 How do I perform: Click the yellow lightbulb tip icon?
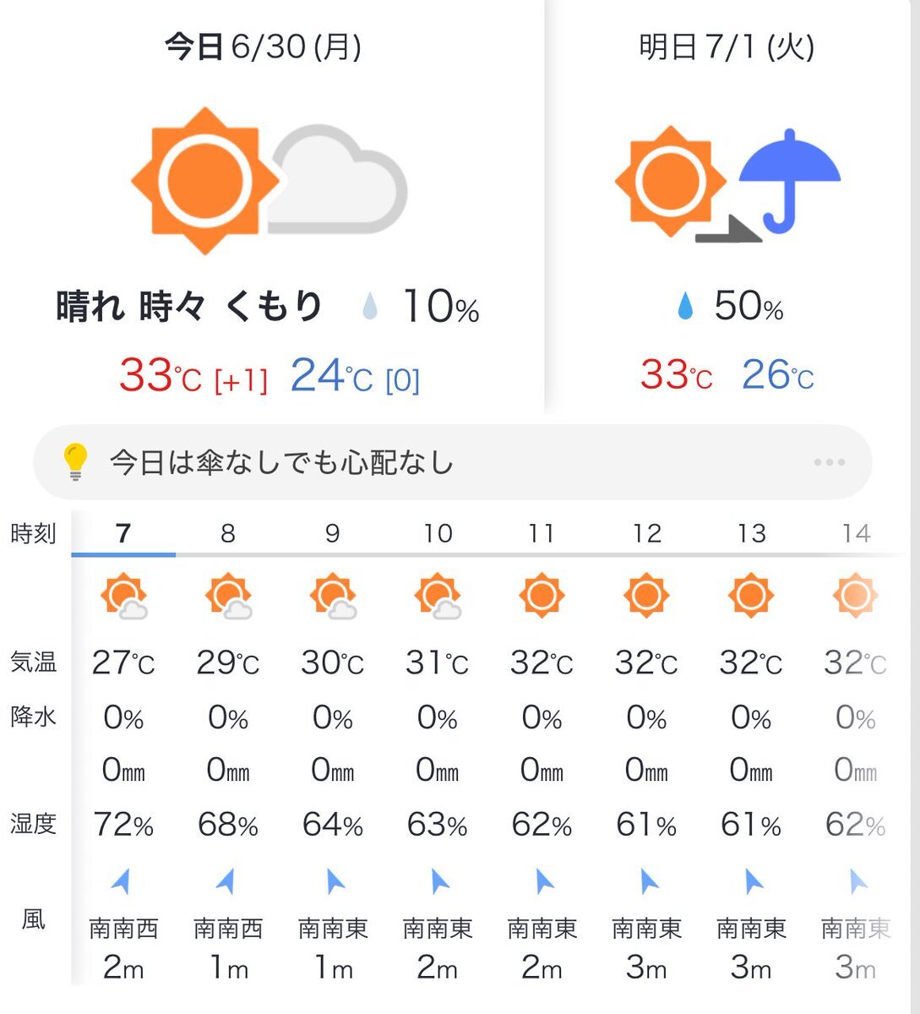click(x=75, y=462)
